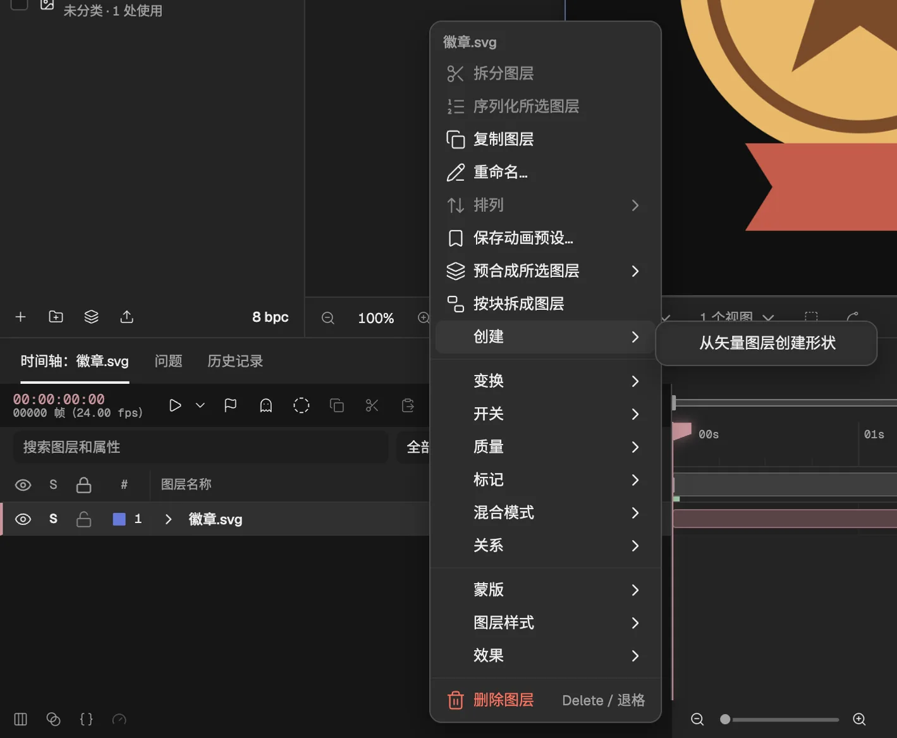The image size is (897, 738).
Task: Expand the 预合成所选图层 submenu
Action: 545,271
